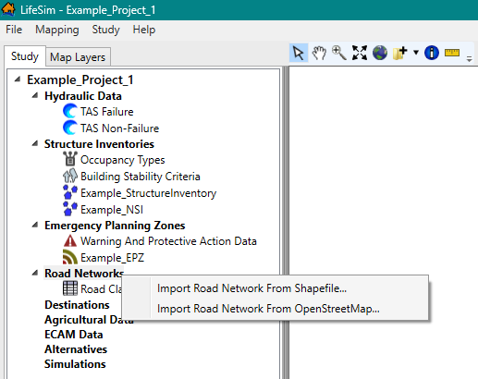Select the TAS Failure item
The image size is (478, 379).
(107, 112)
